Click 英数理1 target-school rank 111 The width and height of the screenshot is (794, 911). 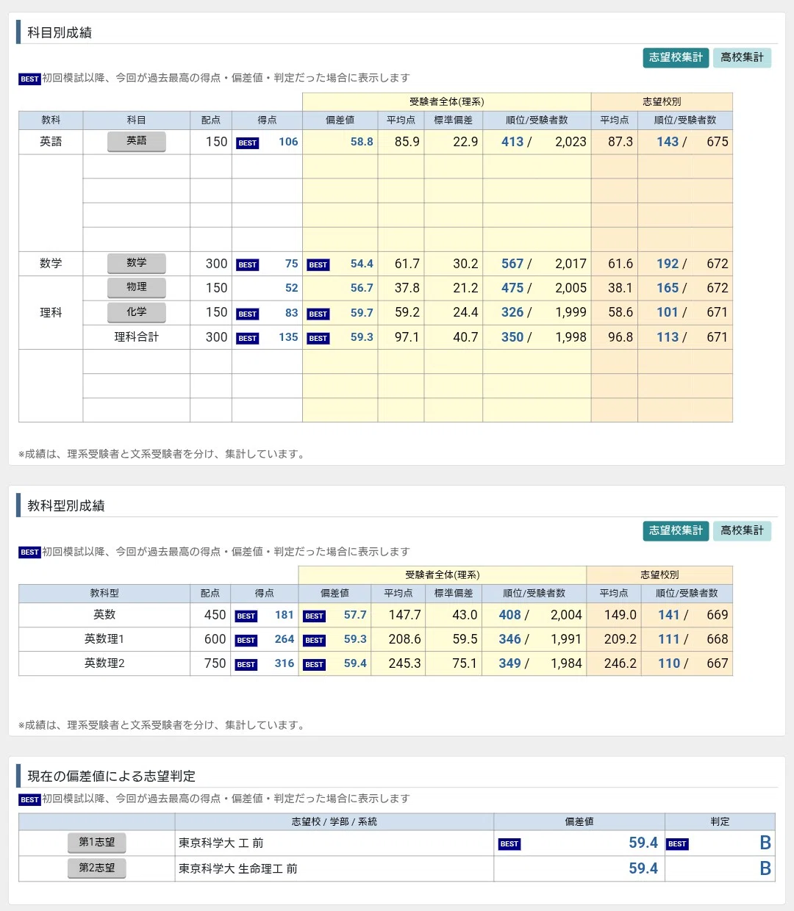pos(669,639)
